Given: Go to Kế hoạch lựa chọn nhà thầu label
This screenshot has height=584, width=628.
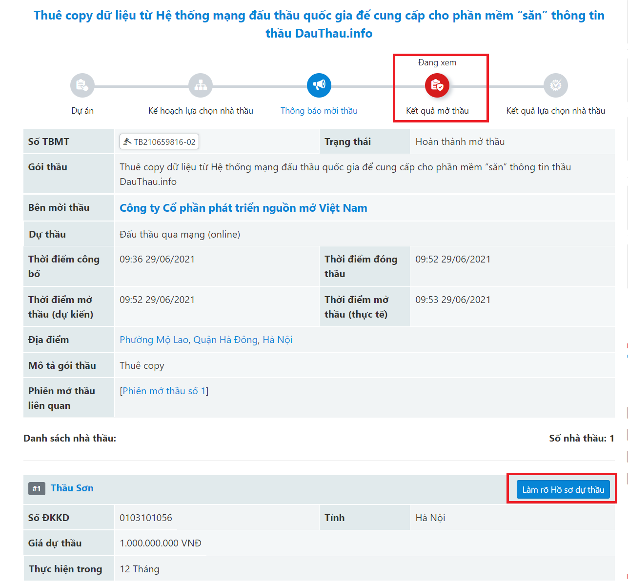Looking at the screenshot, I should pos(201,111).
